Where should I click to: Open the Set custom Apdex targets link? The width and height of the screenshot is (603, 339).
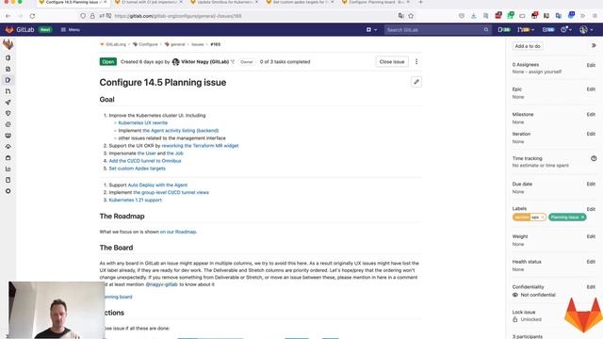point(138,169)
